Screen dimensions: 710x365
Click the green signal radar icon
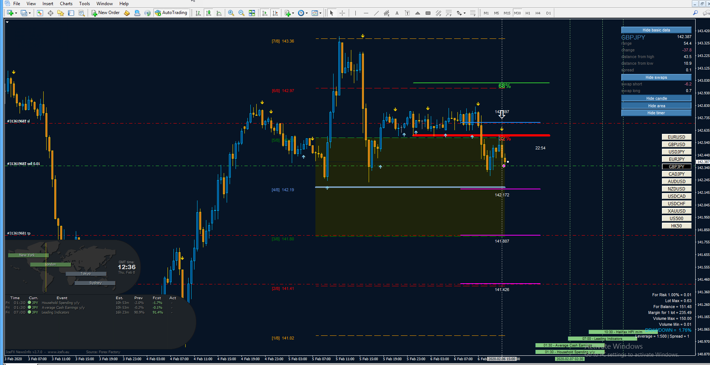click(148, 13)
